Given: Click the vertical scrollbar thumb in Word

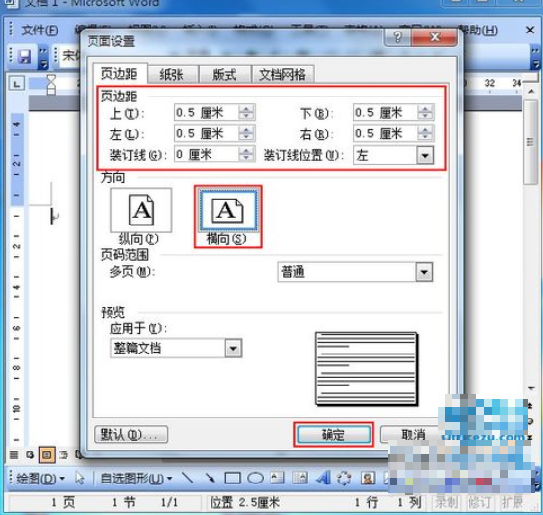Looking at the screenshot, I should tap(530, 142).
